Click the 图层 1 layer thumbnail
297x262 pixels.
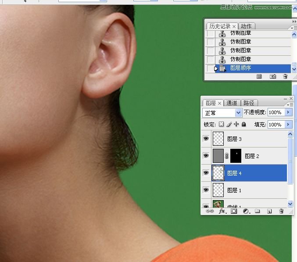(218, 190)
